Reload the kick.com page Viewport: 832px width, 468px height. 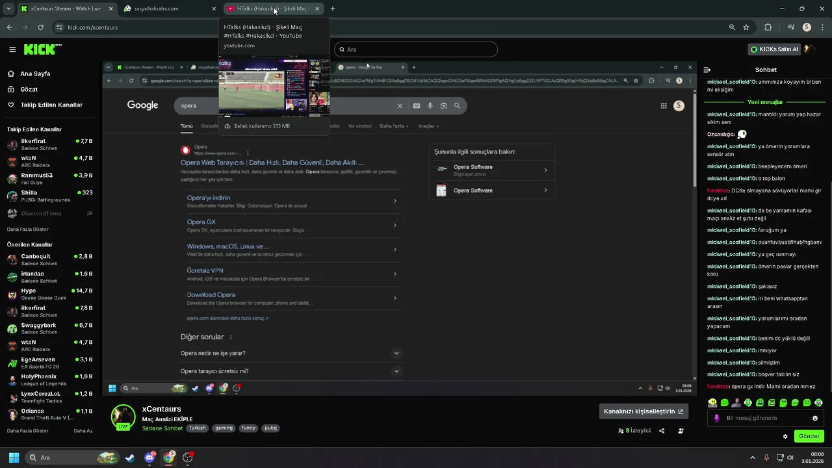(x=40, y=27)
